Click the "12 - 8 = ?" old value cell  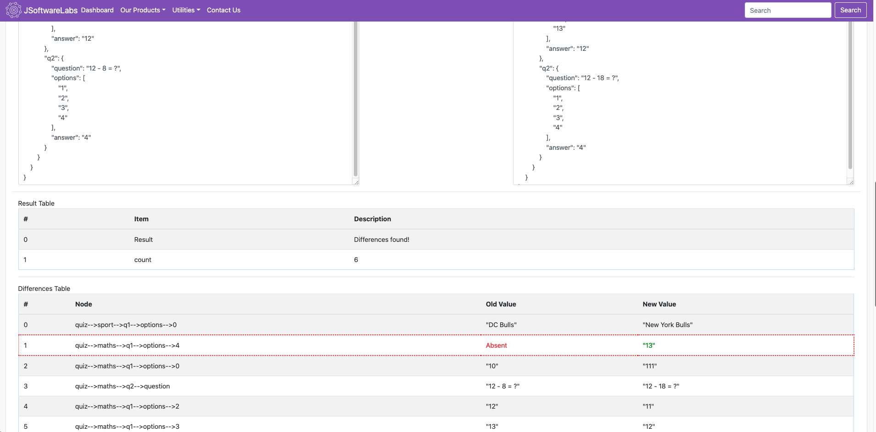(x=503, y=386)
